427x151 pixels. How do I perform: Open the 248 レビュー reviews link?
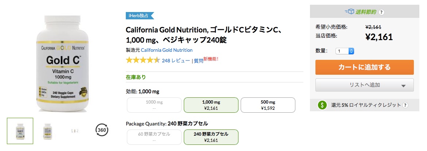pos(176,61)
